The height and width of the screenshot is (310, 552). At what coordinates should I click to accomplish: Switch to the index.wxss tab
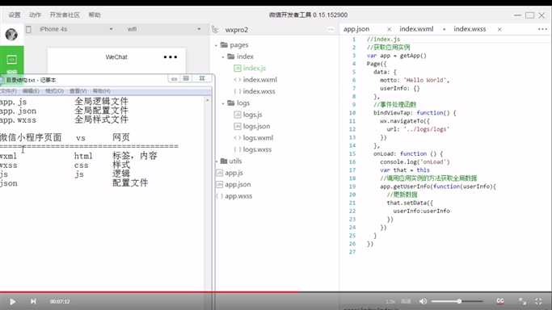(470, 29)
